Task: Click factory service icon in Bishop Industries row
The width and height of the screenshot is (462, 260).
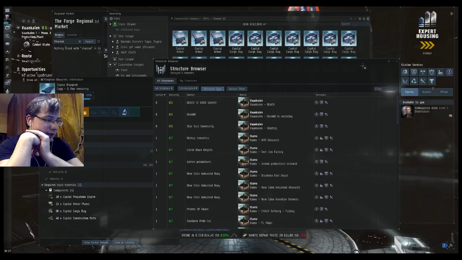Action: coord(321,138)
